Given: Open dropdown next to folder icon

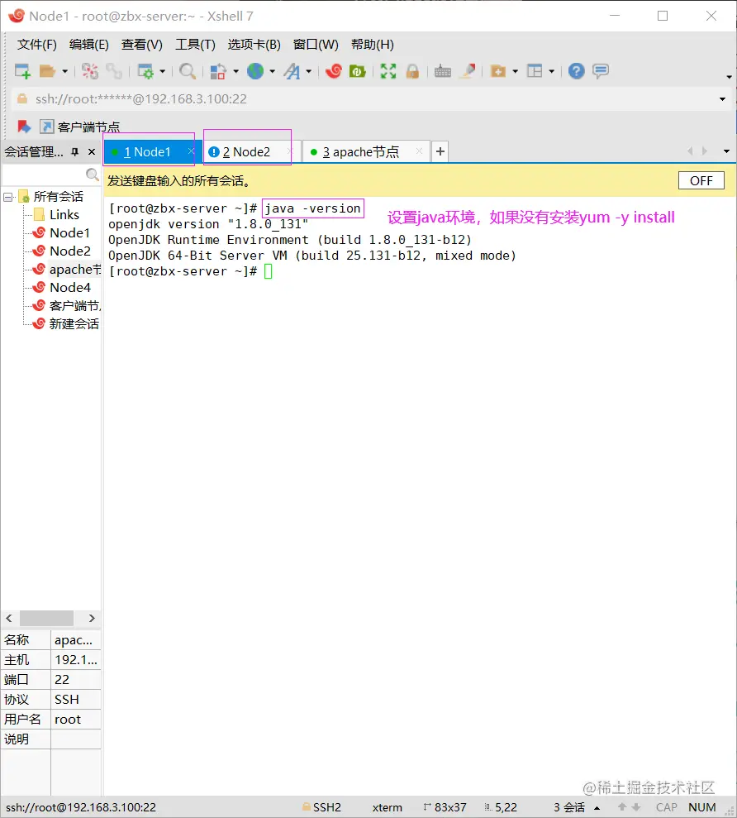Looking at the screenshot, I should click(x=64, y=71).
